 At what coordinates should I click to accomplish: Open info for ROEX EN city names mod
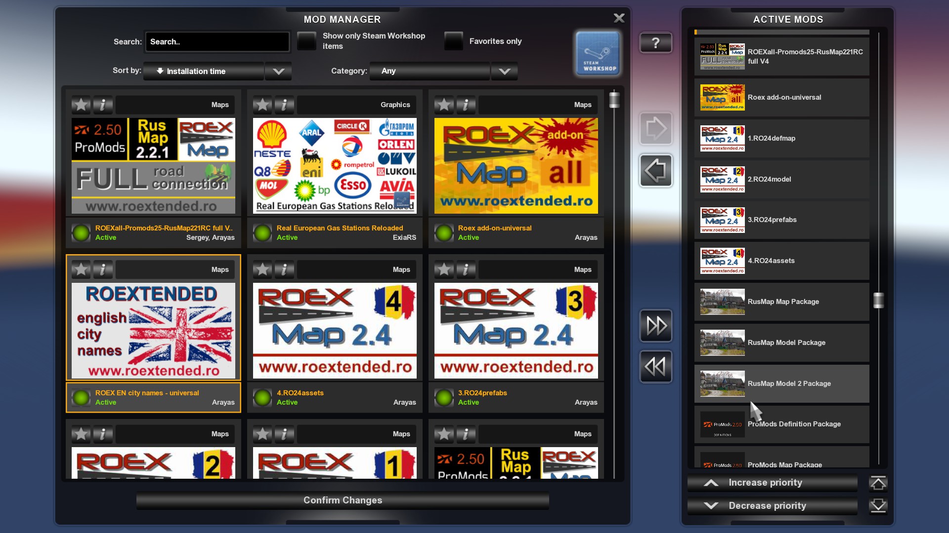click(103, 269)
